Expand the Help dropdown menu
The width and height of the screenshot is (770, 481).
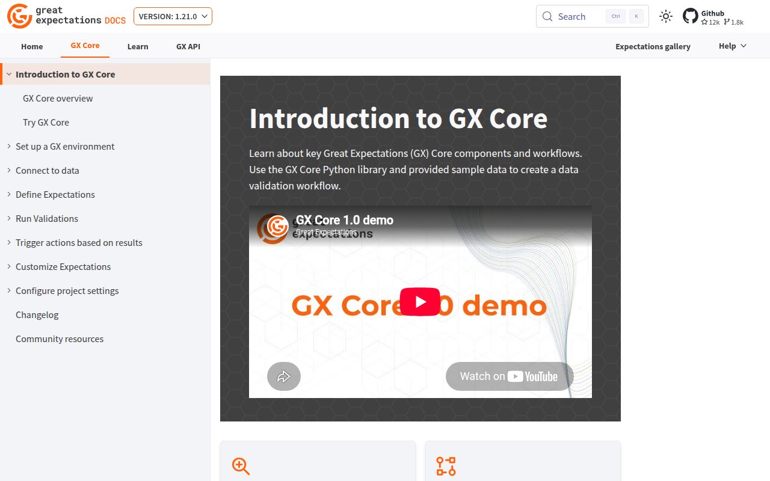733,46
